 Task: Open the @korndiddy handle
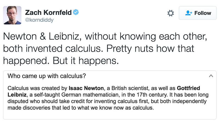pos(39,20)
